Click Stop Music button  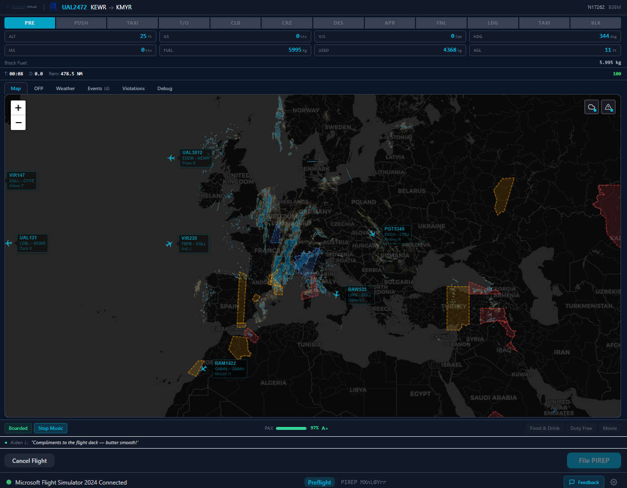[51, 428]
